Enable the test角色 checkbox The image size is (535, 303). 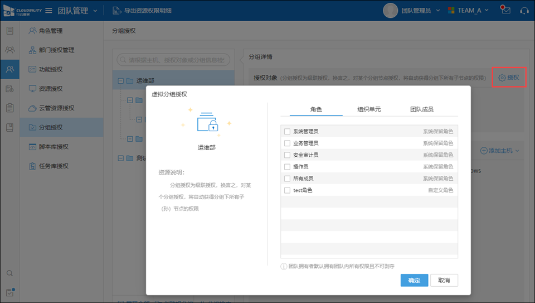tap(287, 190)
